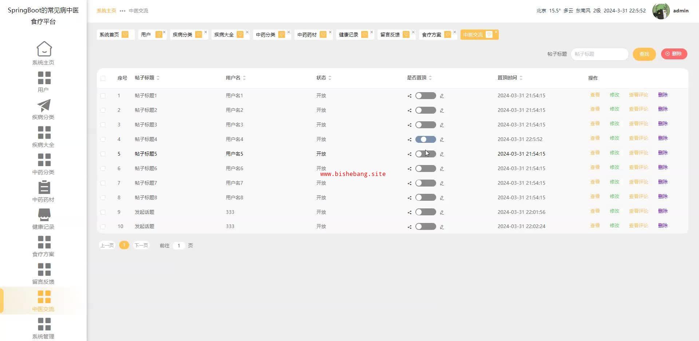The image size is (699, 341).
Task: Switch to the 食疗方案 tab
Action: point(431,35)
